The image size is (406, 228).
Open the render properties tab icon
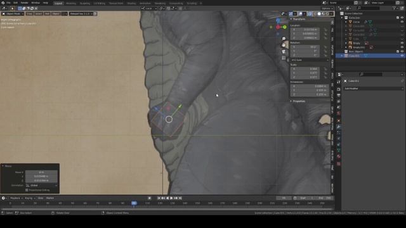(339, 89)
